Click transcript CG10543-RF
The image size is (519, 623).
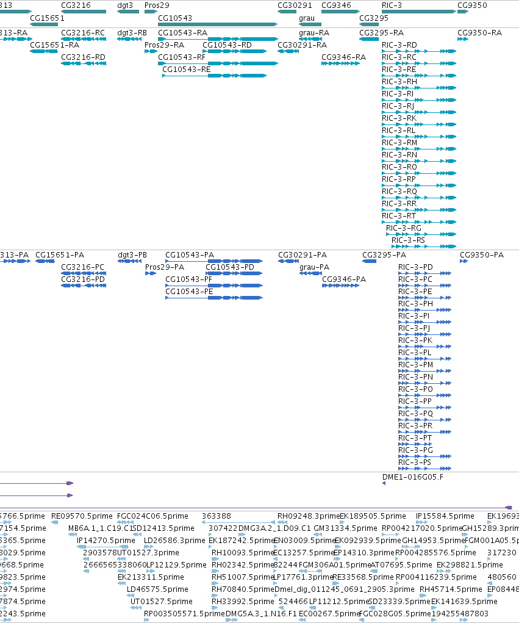coord(182,57)
